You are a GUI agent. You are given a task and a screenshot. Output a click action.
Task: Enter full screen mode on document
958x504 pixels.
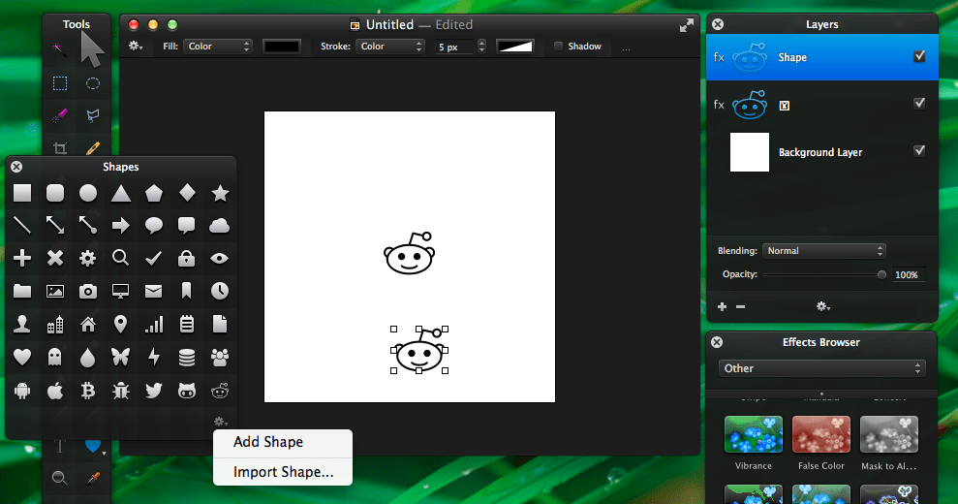(x=687, y=25)
